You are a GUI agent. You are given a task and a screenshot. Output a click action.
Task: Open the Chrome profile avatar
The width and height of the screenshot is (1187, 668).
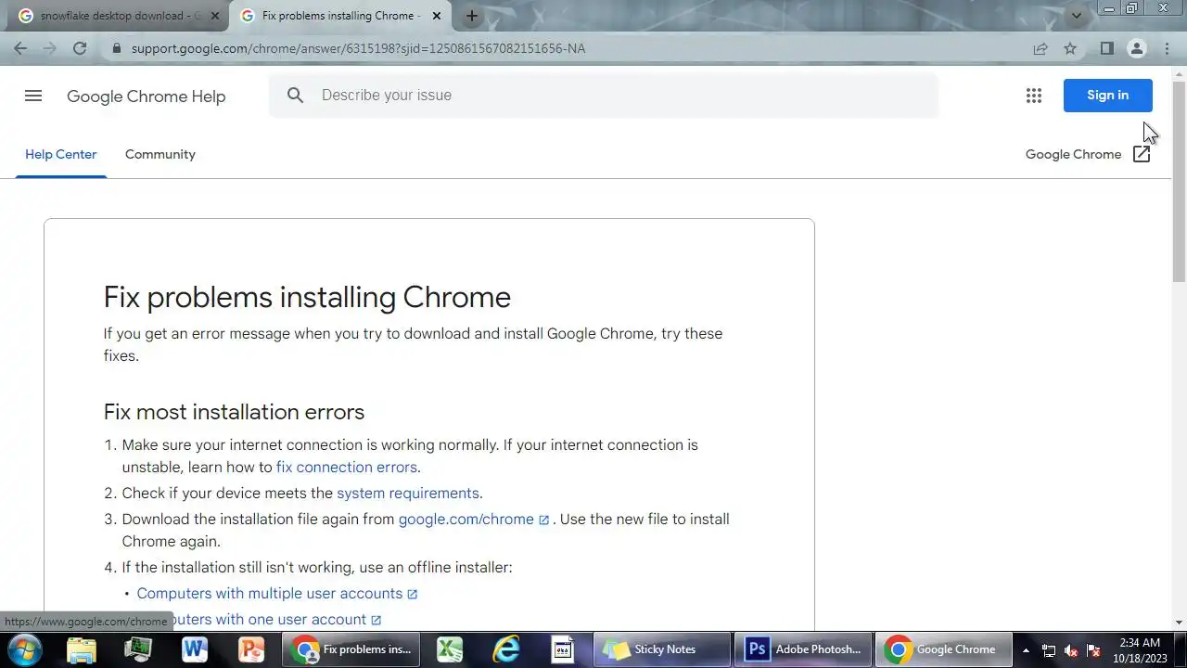pos(1136,48)
